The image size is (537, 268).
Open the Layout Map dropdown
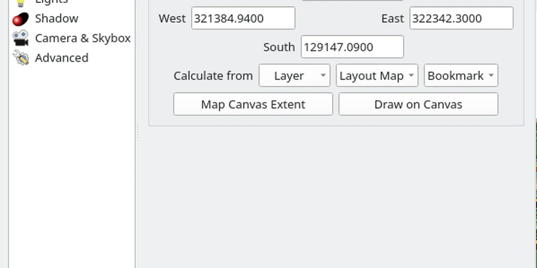pos(376,76)
